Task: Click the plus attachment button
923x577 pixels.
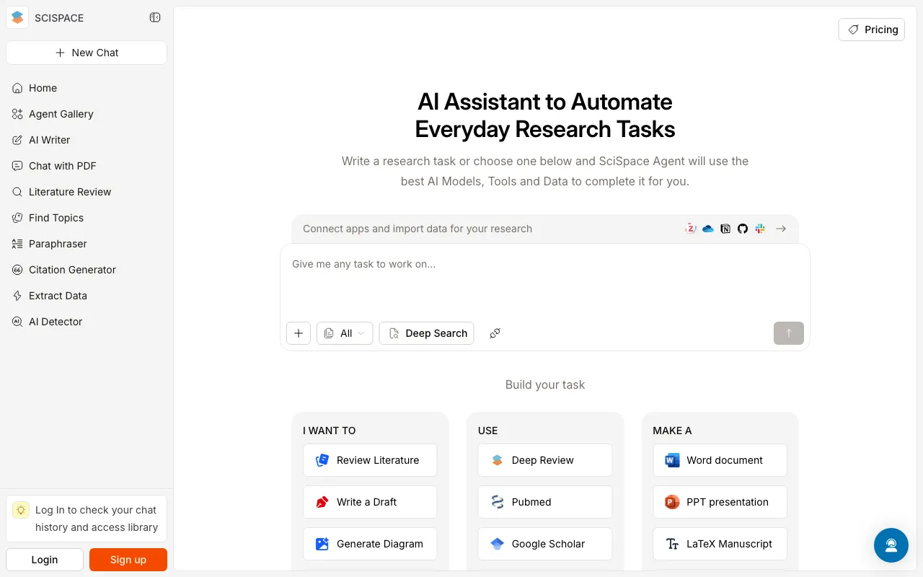Action: (x=299, y=333)
